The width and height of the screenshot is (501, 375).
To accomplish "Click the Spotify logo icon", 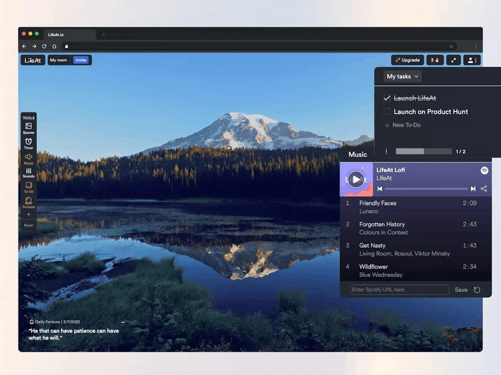I will coord(484,170).
